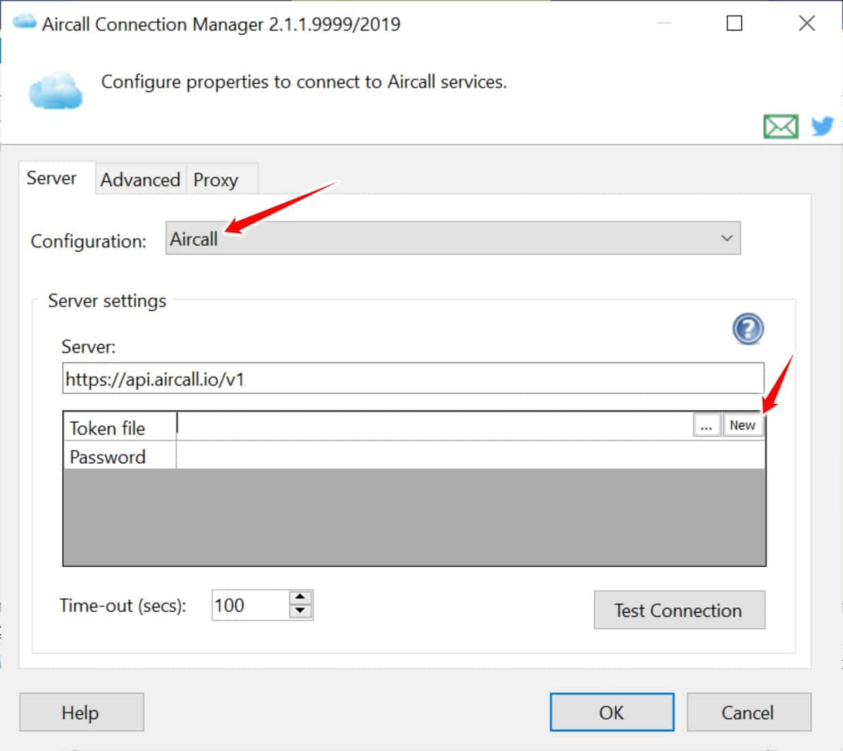Click the green envelope email icon
The image size is (843, 751).
780,127
